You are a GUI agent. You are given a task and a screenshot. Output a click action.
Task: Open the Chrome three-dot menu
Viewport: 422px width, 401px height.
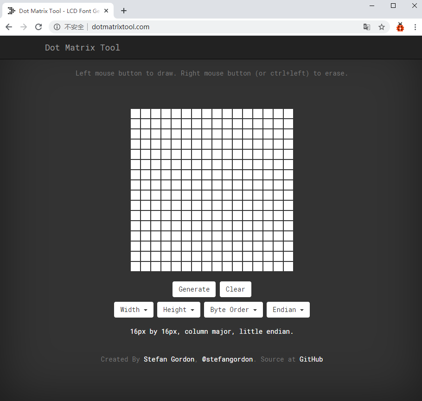[414, 27]
